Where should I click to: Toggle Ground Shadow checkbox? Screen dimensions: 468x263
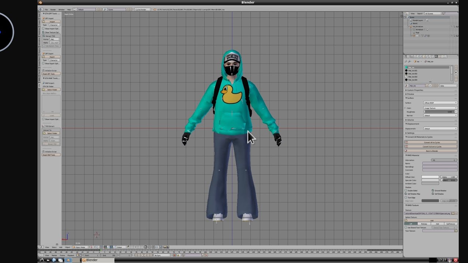tap(433, 190)
